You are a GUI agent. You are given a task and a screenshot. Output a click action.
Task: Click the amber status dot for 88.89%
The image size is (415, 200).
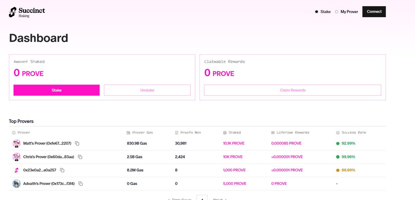(x=338, y=170)
